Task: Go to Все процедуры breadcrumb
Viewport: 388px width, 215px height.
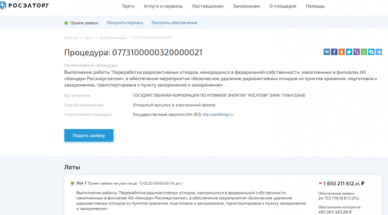Action: pos(113,37)
